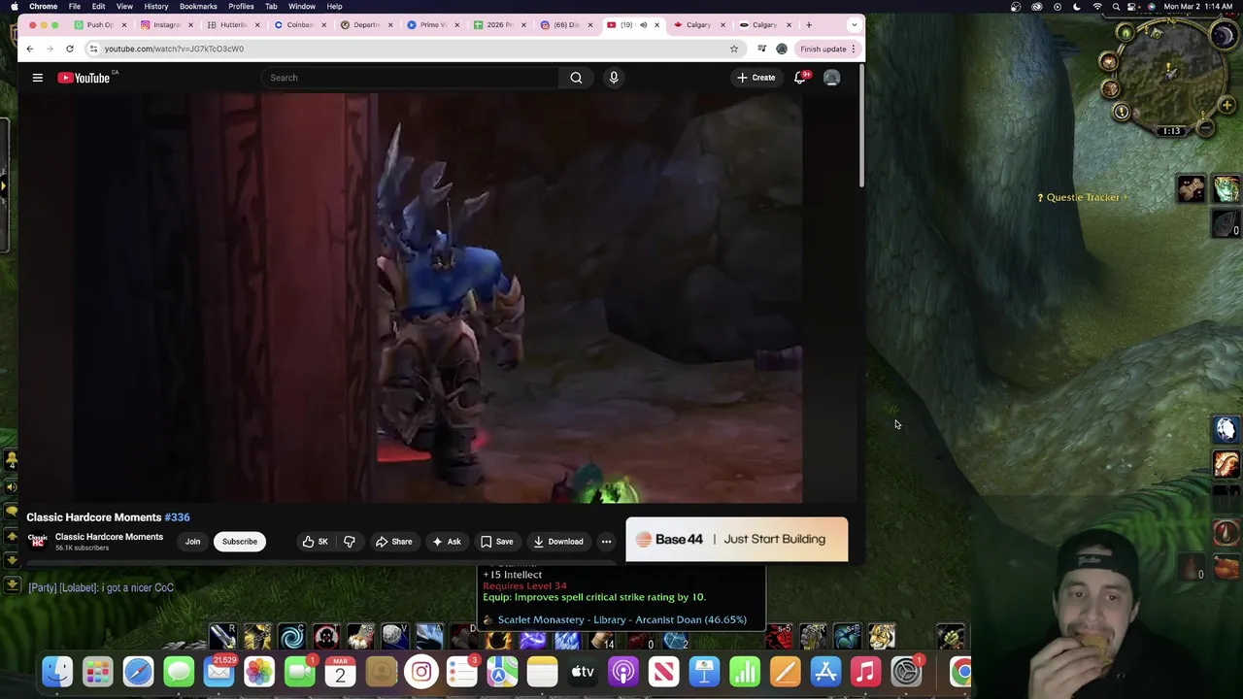
Task: Open Chrome media controls icon
Action: (x=762, y=49)
